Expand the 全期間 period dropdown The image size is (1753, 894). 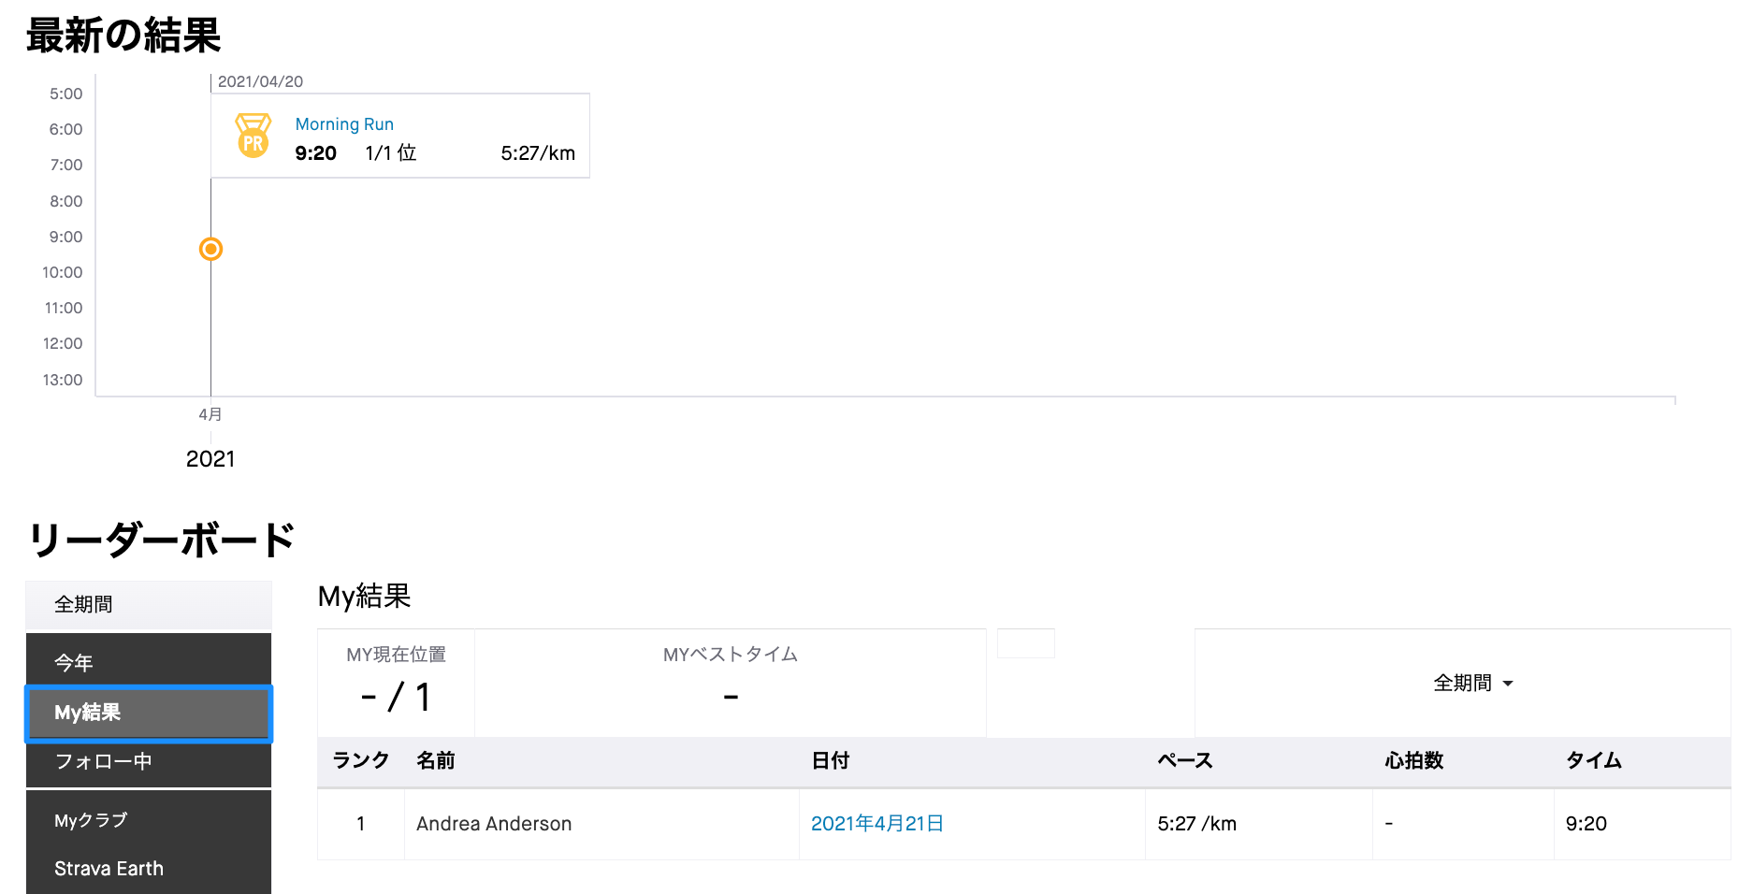tap(1472, 684)
